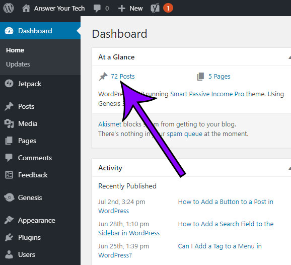Viewport: 291px width, 265px height.
Task: Click the Jetpack icon in sidebar
Action: tap(9, 84)
